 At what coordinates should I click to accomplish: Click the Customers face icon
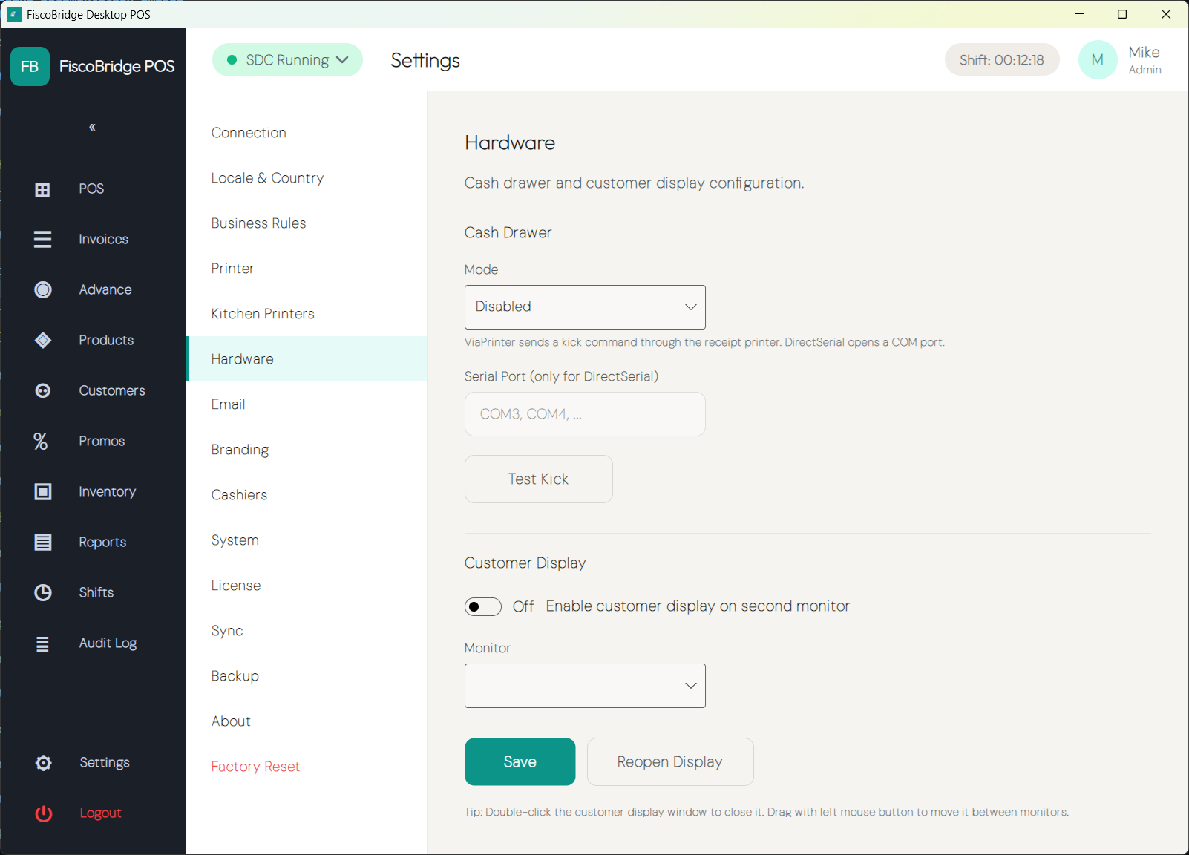(43, 391)
